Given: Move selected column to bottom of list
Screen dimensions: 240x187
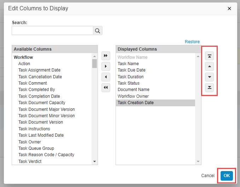Looking at the screenshot, I should point(210,87).
